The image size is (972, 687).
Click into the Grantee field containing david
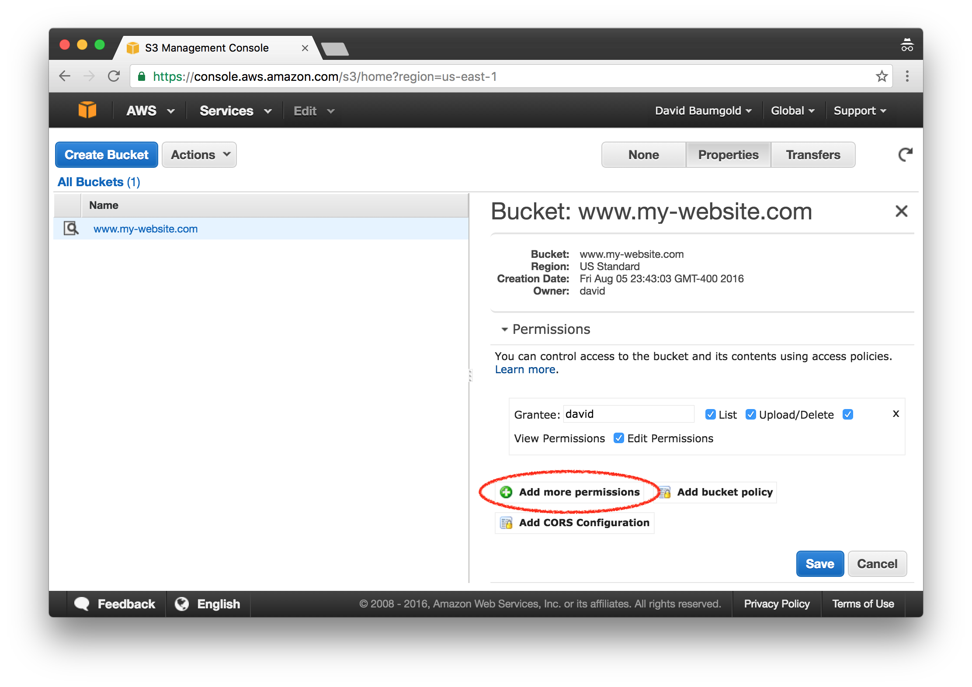[628, 414]
